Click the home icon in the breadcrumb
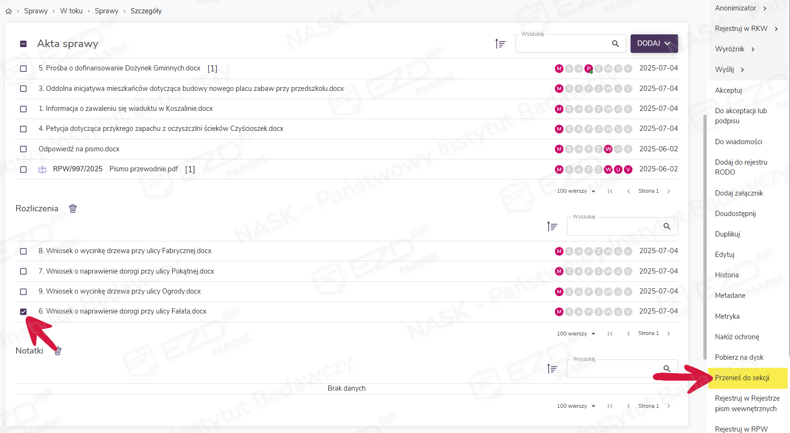The height and width of the screenshot is (433, 790). click(9, 11)
